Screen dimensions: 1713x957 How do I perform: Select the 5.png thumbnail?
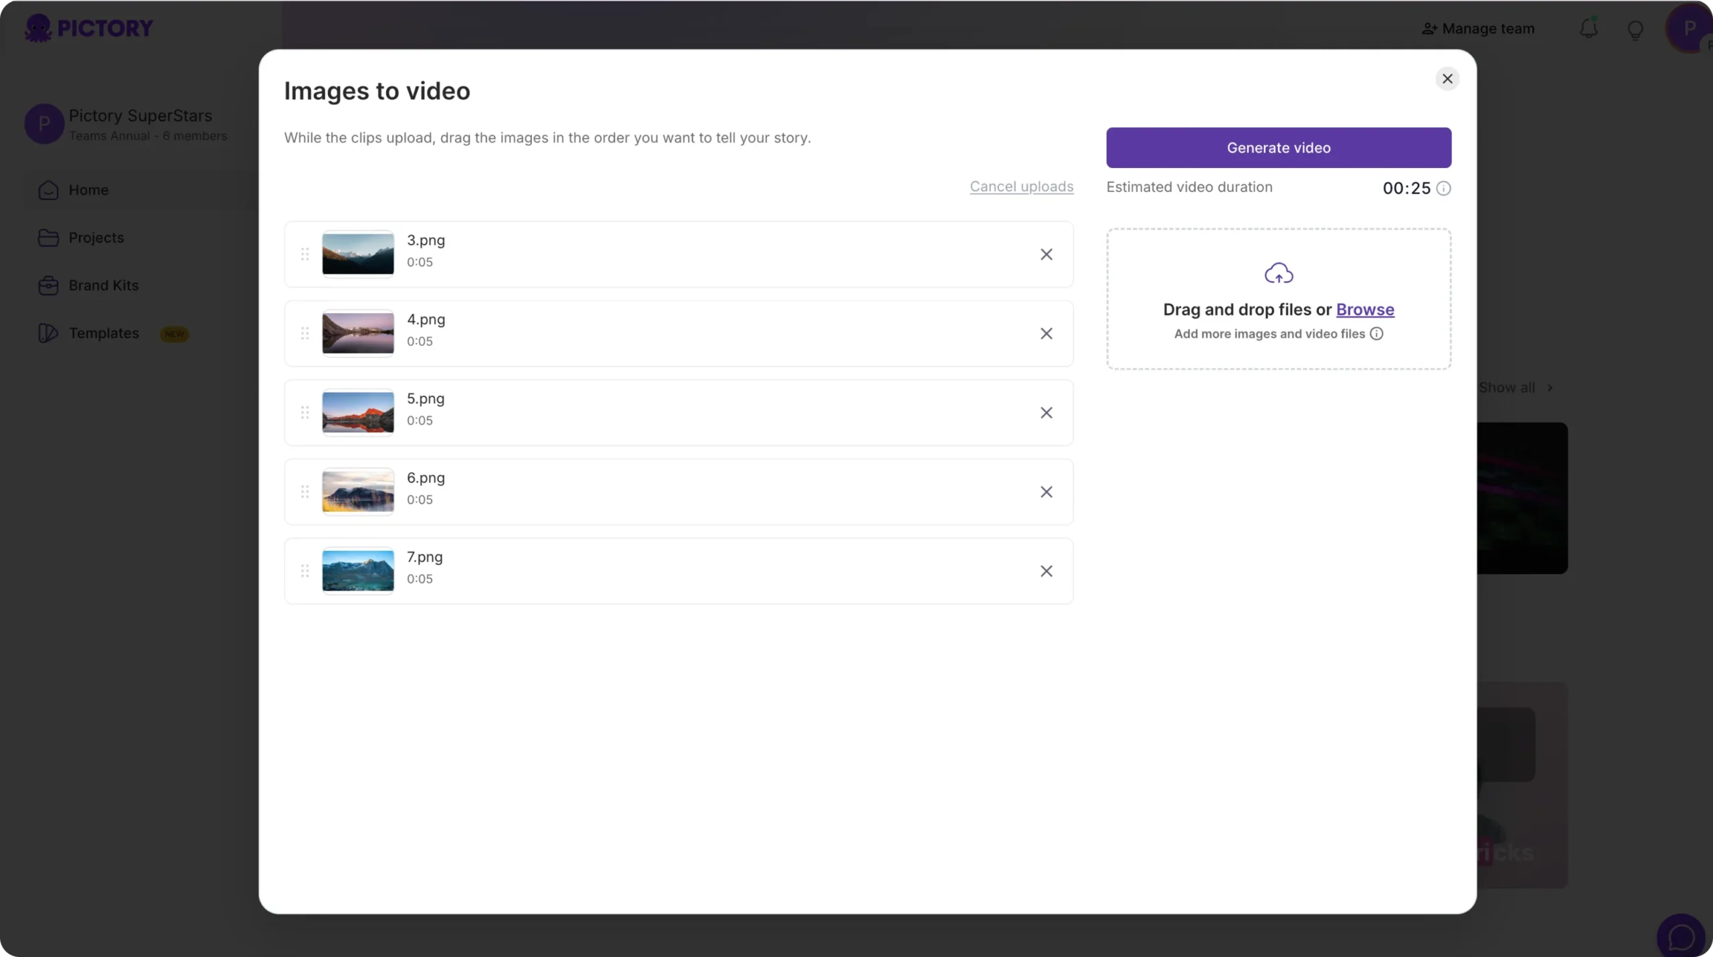click(x=358, y=413)
